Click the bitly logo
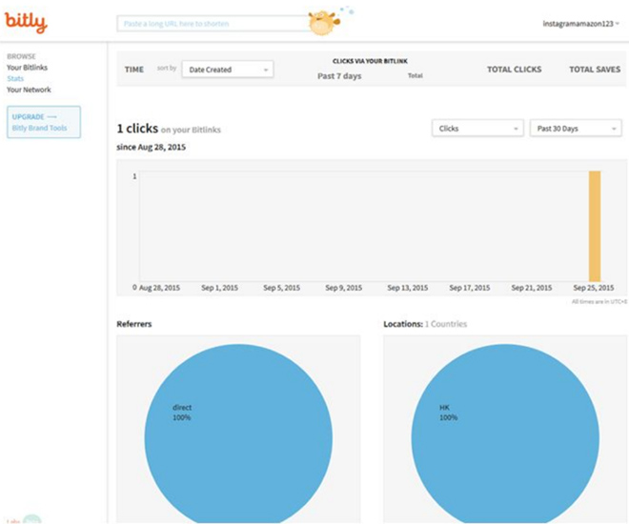 point(26,23)
